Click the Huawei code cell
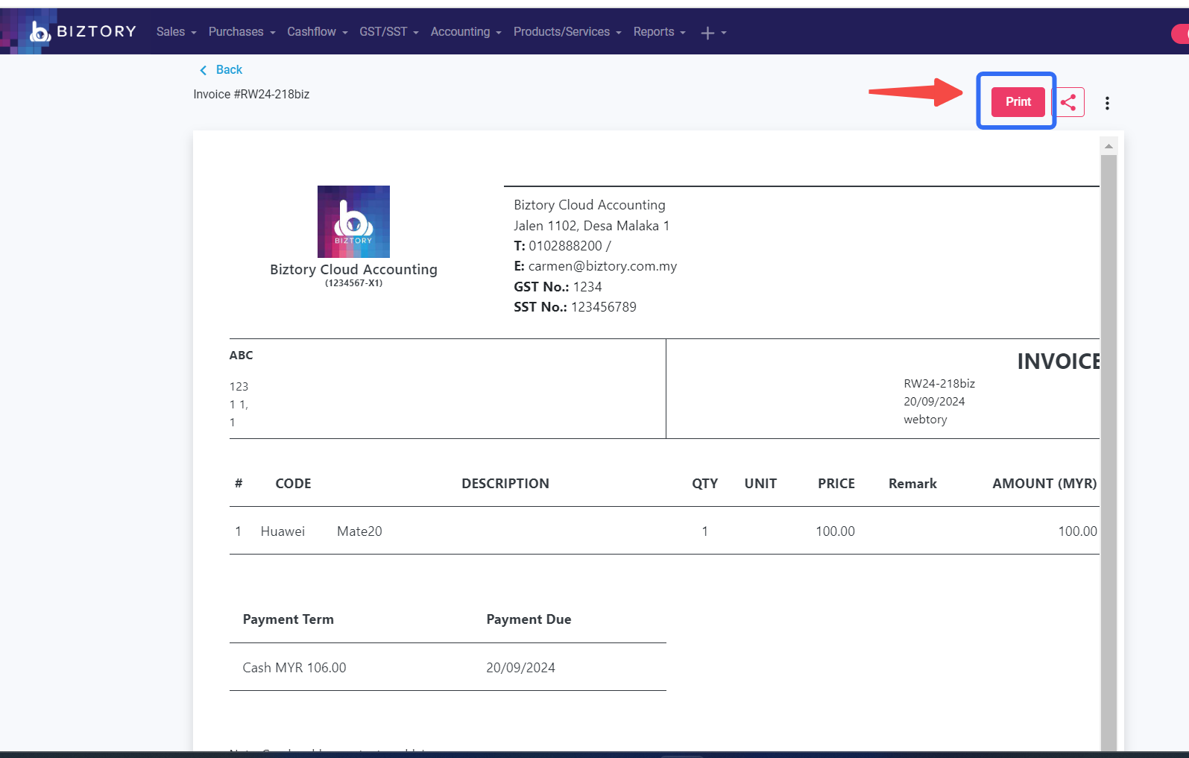1189x758 pixels. (283, 531)
